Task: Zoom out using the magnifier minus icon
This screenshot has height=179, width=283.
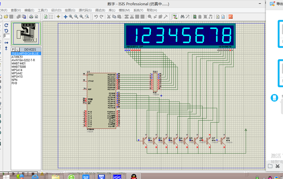Action: (76, 17)
